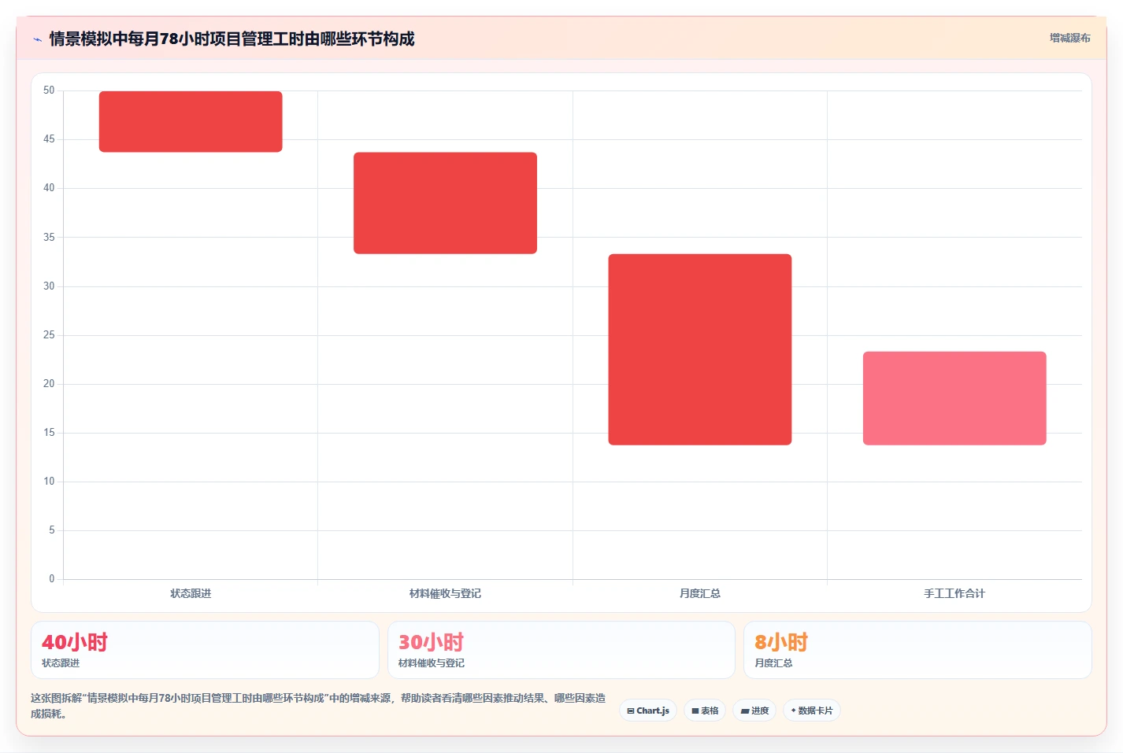Click the x-axis label 状态跟进

(x=191, y=593)
